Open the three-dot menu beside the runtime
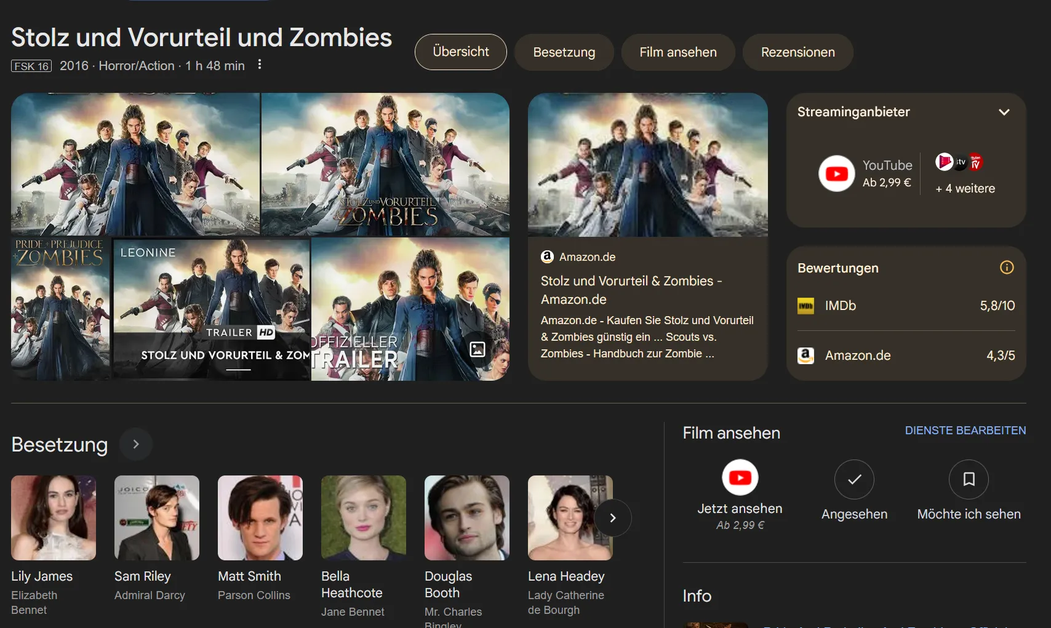Viewport: 1051px width, 628px height. [260, 65]
